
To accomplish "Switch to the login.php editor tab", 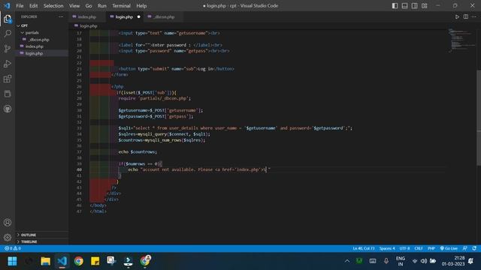I will click(124, 16).
